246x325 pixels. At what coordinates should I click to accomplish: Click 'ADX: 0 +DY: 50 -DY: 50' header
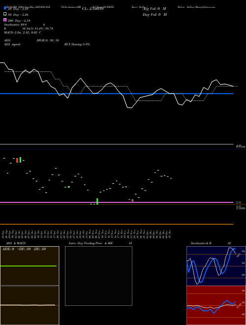point(24,249)
